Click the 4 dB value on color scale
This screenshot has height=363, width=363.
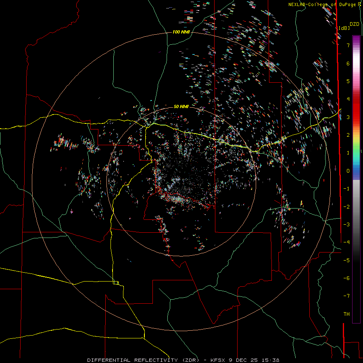[x=348, y=99]
